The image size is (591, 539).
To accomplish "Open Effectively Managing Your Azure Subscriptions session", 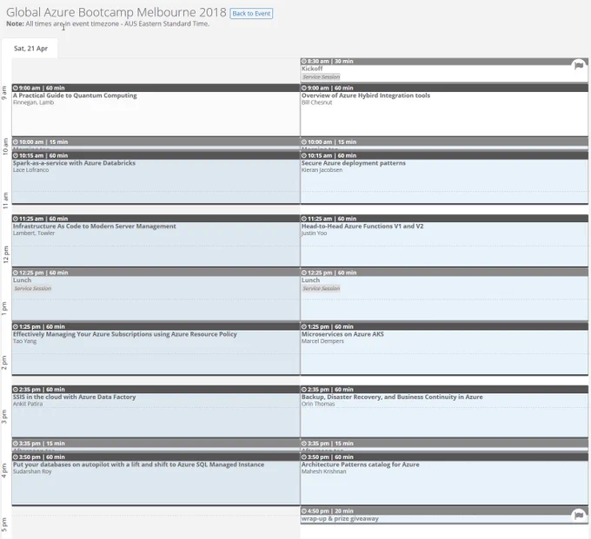I will pyautogui.click(x=125, y=334).
